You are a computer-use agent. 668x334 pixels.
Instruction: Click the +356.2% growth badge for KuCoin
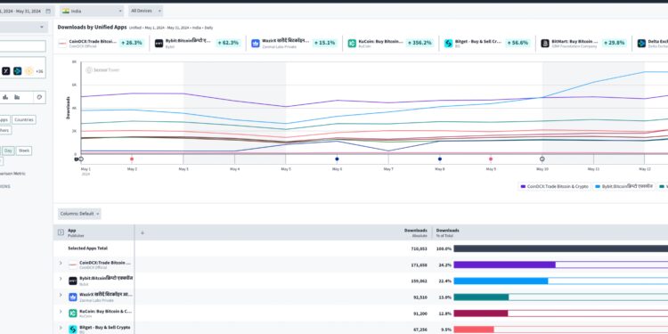coord(420,43)
